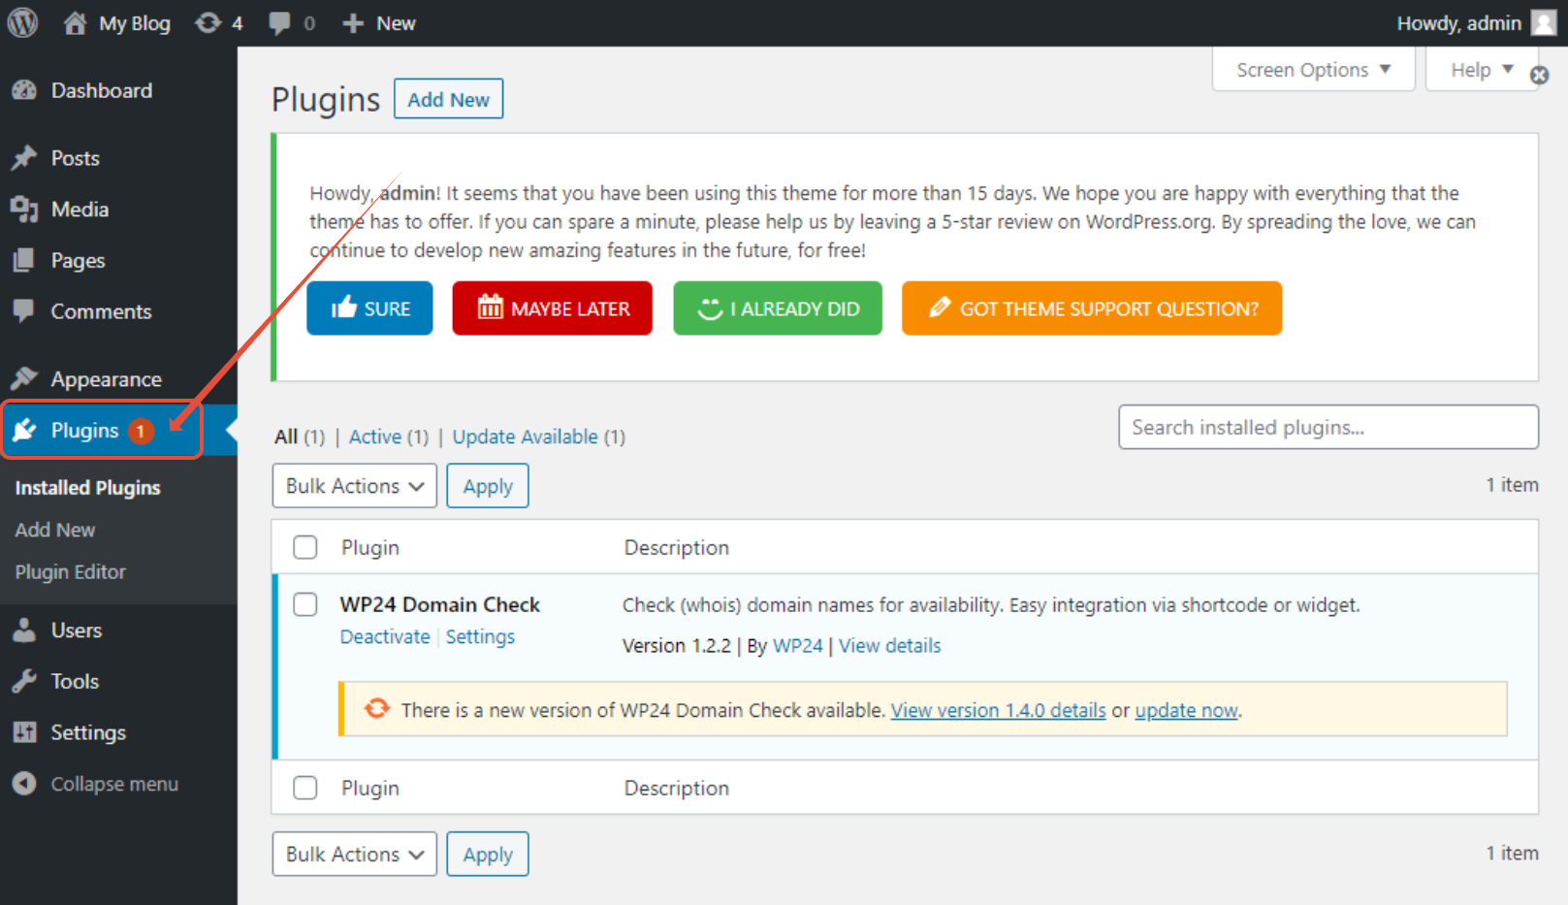Open the Tools menu label
Image resolution: width=1568 pixels, height=905 pixels.
click(x=75, y=681)
